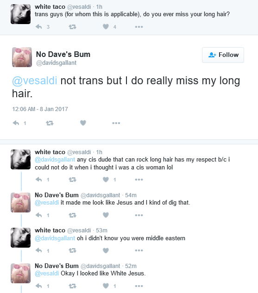
Task: Open @davidsgallant handle under No Dave's Bum
Action: 56,63
